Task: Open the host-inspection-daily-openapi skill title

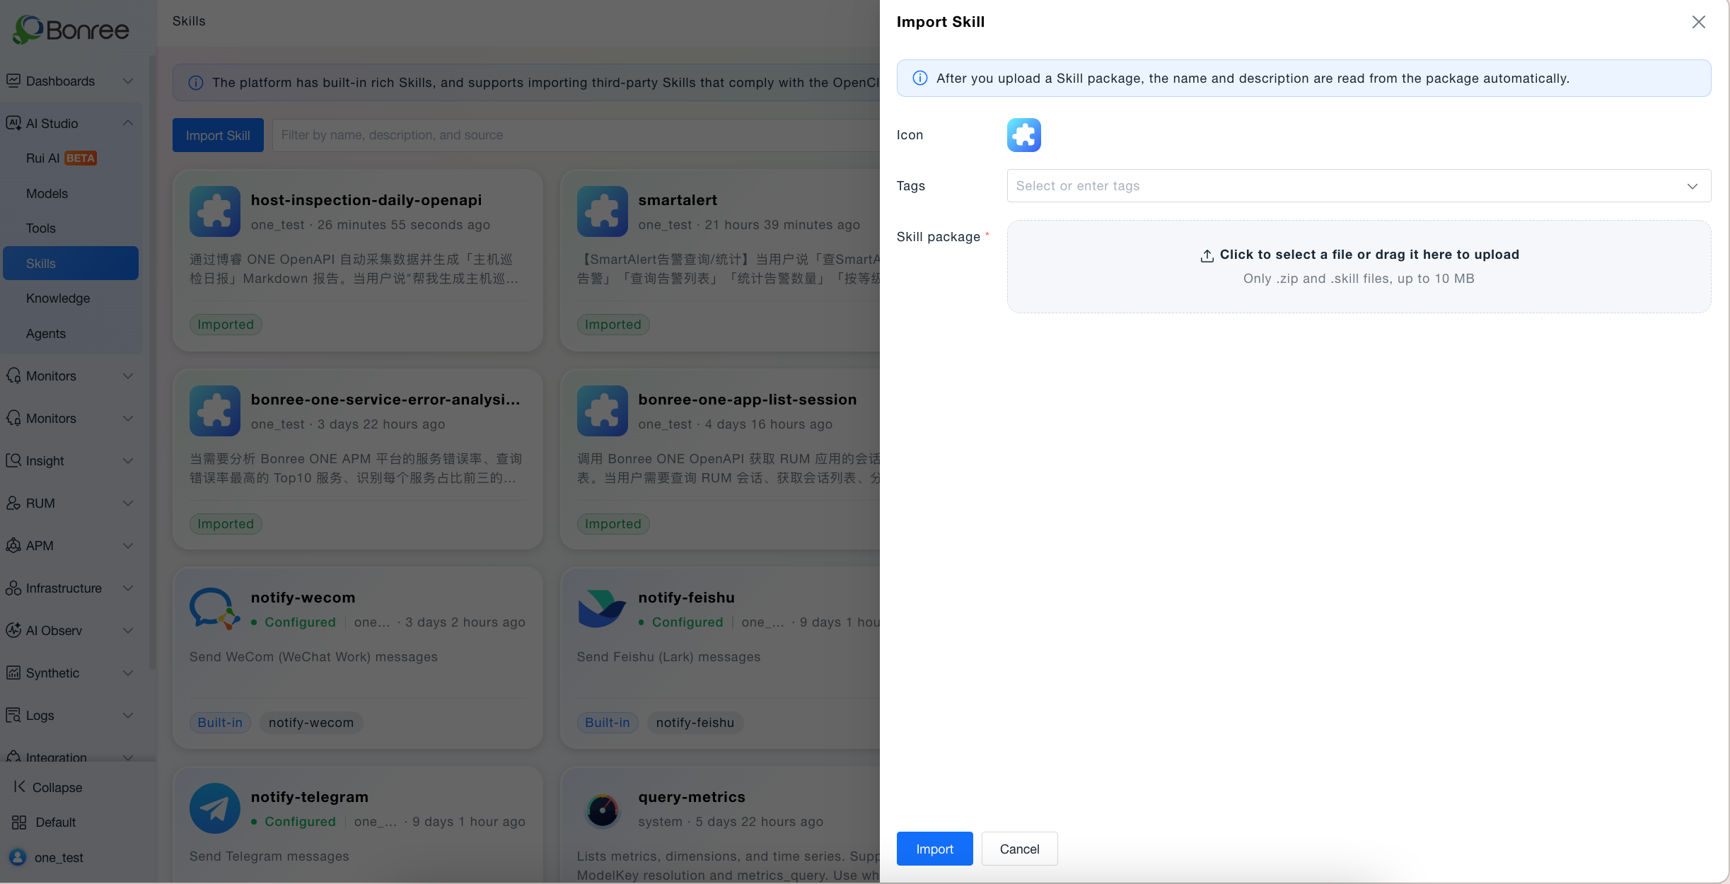Action: [366, 200]
